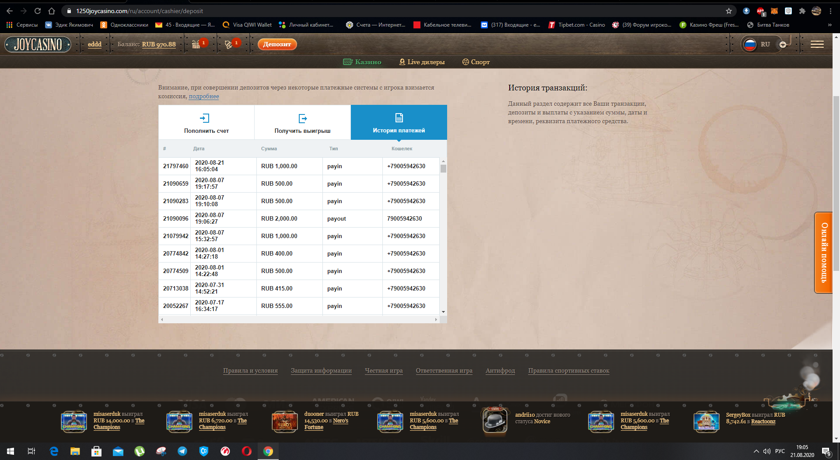
Task: Select transaction number 21797460
Action: click(176, 166)
